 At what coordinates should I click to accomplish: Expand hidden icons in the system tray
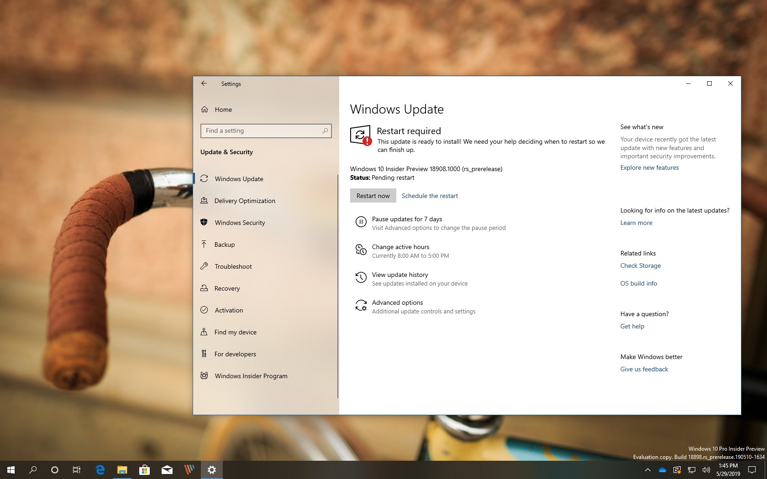[647, 470]
